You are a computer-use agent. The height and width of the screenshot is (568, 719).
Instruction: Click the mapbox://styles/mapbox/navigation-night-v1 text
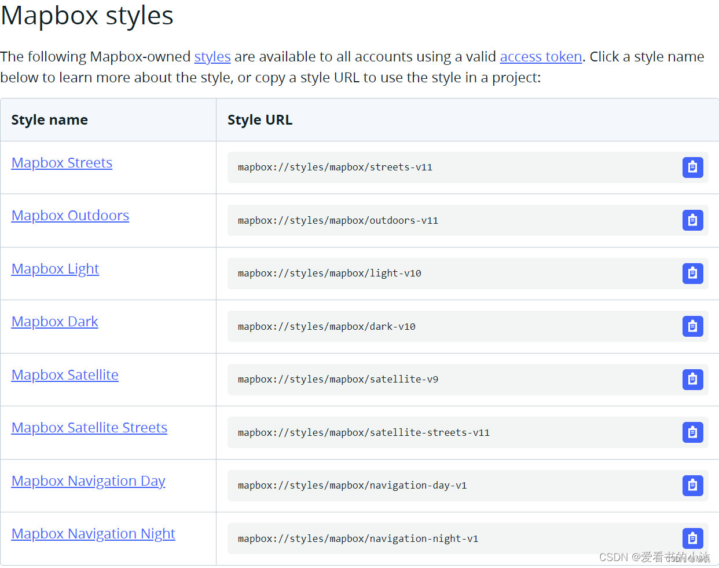(x=358, y=538)
